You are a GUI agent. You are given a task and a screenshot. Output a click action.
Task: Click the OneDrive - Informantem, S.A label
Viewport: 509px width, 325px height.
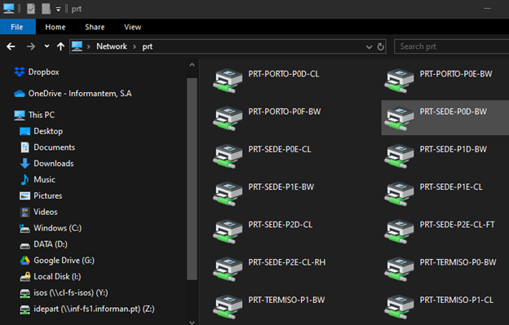[80, 94]
